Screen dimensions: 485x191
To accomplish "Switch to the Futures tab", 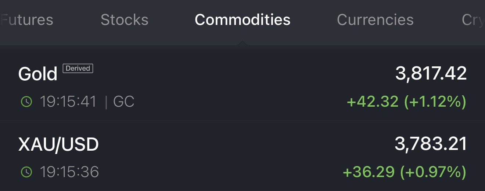I will coord(27,20).
